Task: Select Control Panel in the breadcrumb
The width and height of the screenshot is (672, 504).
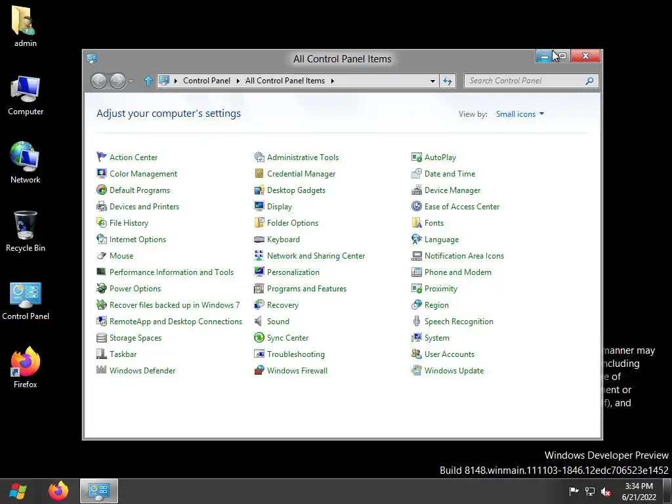Action: 207,81
